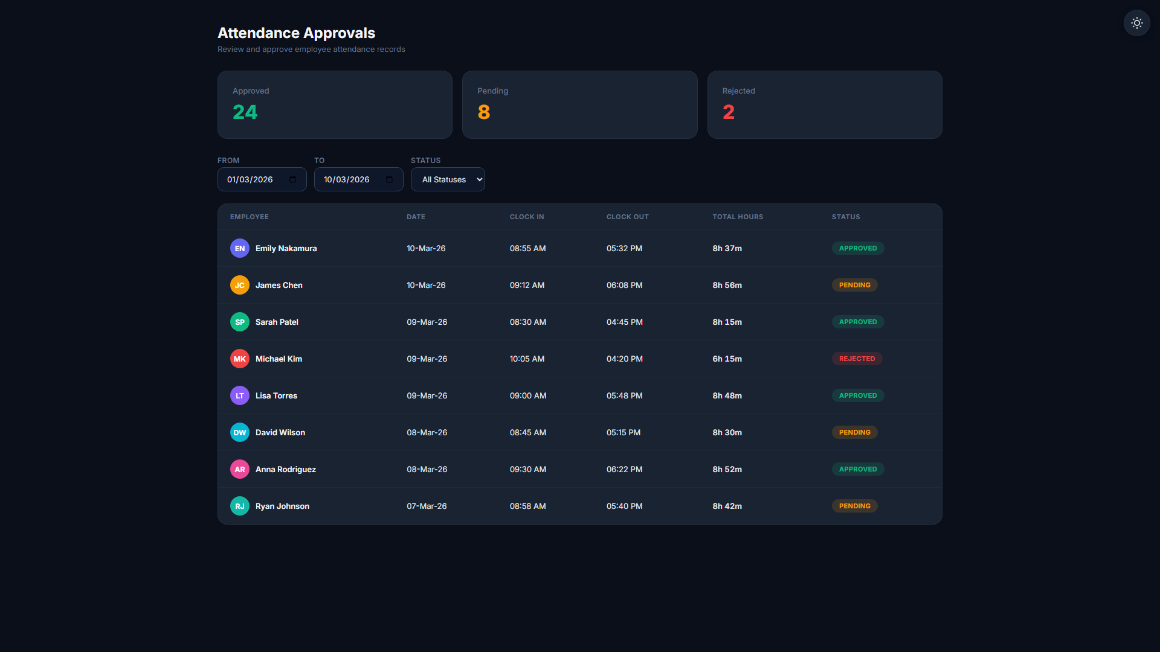The height and width of the screenshot is (652, 1160).
Task: Click the Total Hours column header
Action: click(x=738, y=217)
